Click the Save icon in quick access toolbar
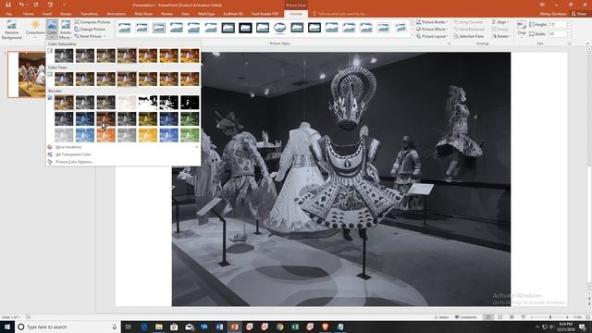The image size is (592, 333). (8, 5)
